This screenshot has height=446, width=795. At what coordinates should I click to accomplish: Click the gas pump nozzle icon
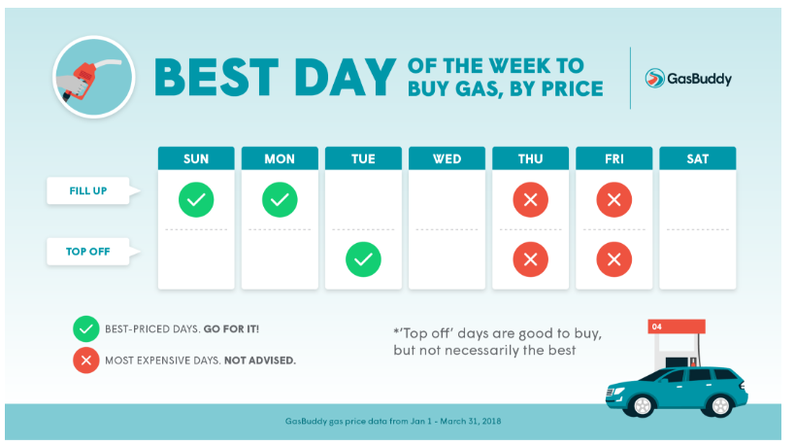point(94,77)
